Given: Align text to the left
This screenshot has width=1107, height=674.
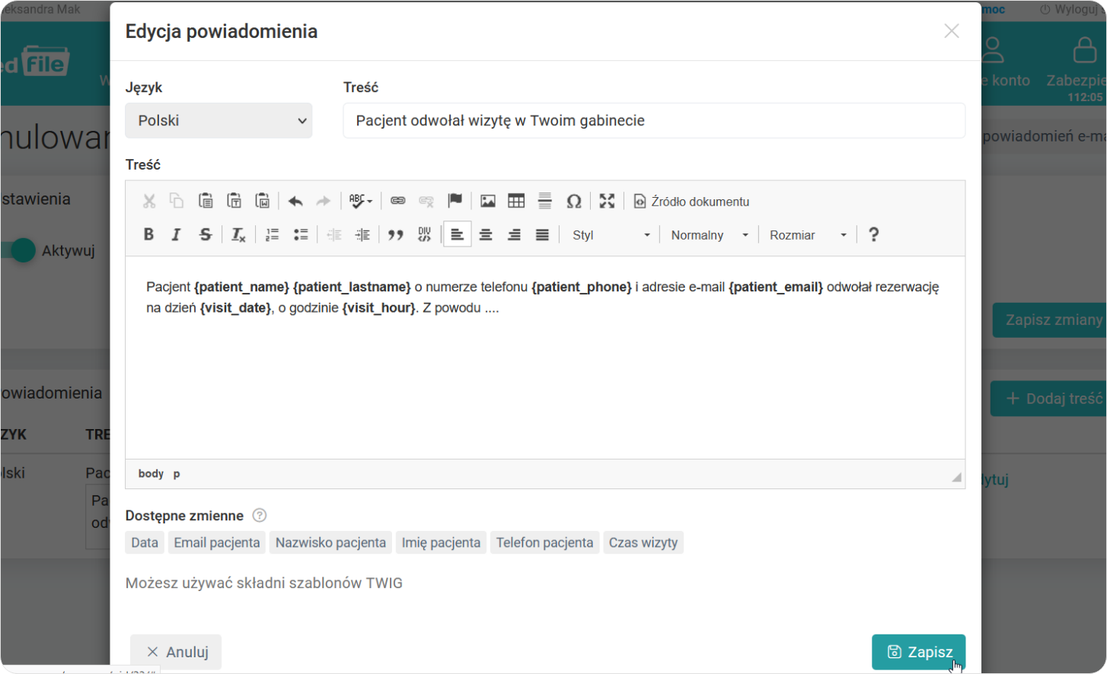Looking at the screenshot, I should (x=457, y=234).
